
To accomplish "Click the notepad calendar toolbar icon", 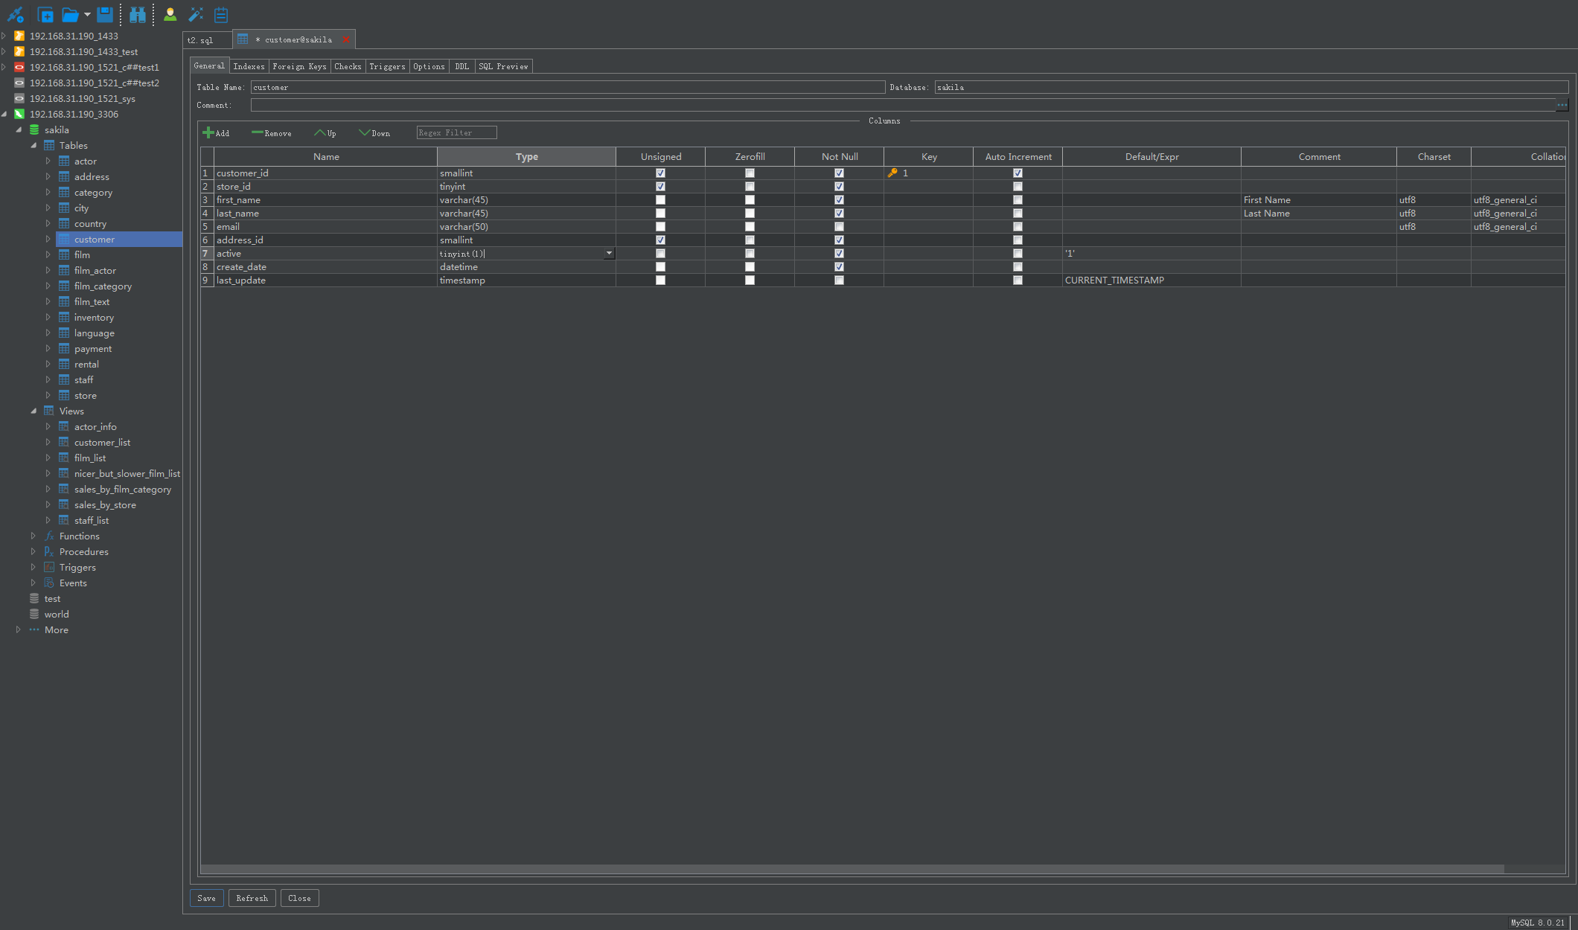I will (221, 14).
